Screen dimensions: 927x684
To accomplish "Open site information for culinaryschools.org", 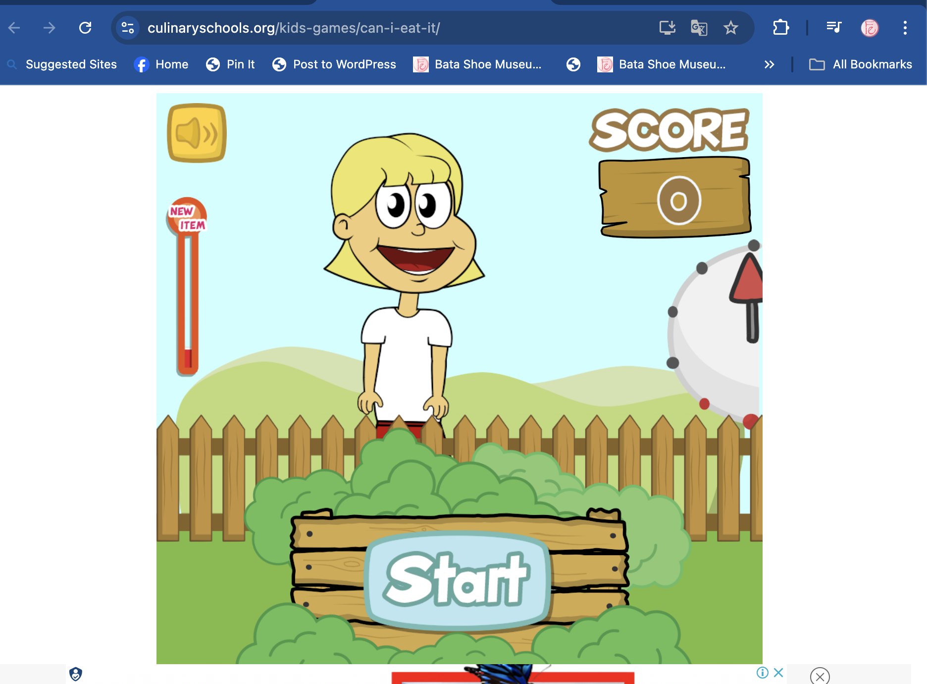I will 128,28.
